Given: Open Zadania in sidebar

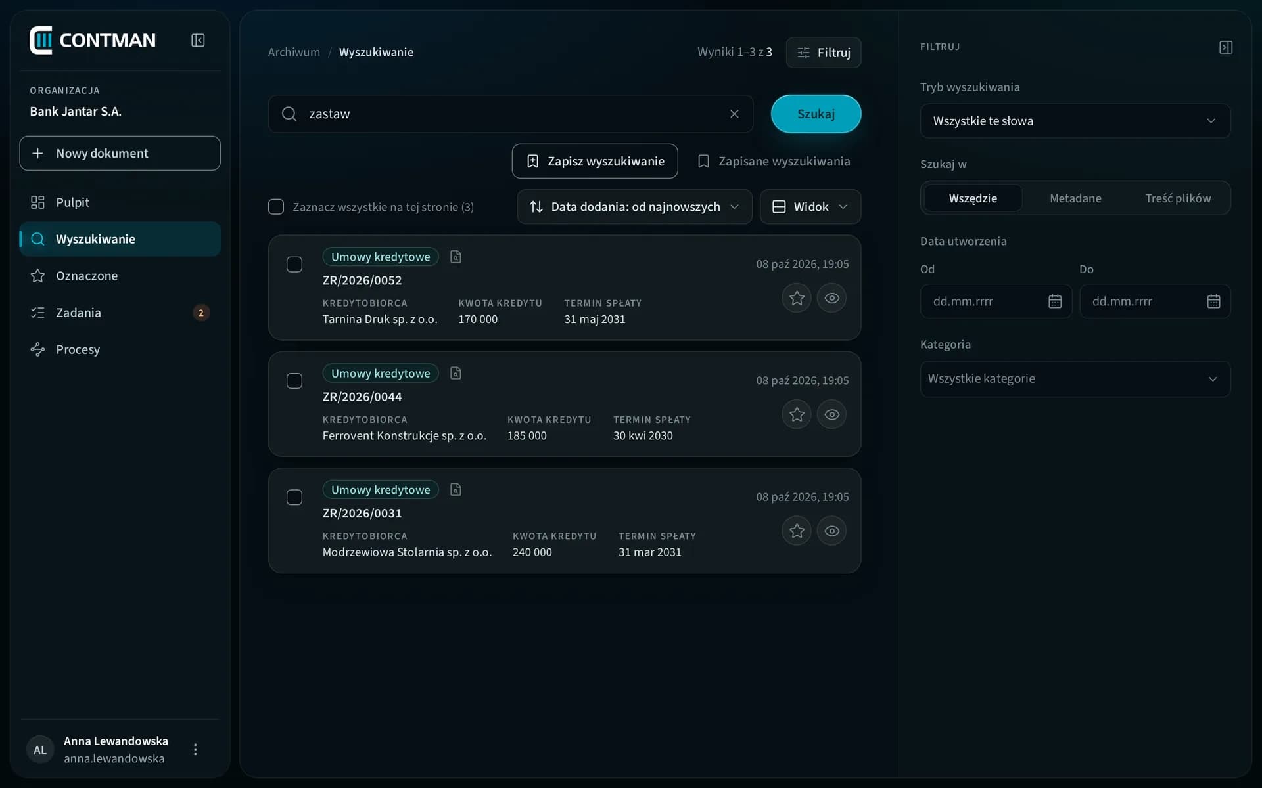Looking at the screenshot, I should (120, 313).
